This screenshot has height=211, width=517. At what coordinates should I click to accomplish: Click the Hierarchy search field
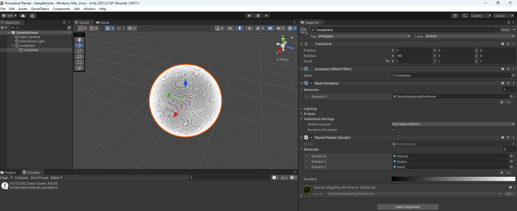point(39,28)
